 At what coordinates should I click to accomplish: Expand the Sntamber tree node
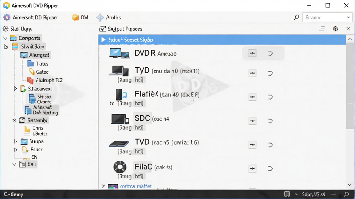(14, 120)
